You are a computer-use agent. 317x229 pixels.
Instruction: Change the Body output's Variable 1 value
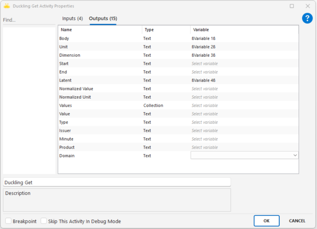tap(204, 39)
